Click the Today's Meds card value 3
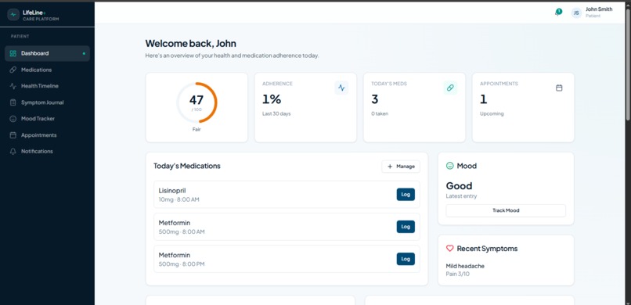631x305 pixels. [375, 99]
